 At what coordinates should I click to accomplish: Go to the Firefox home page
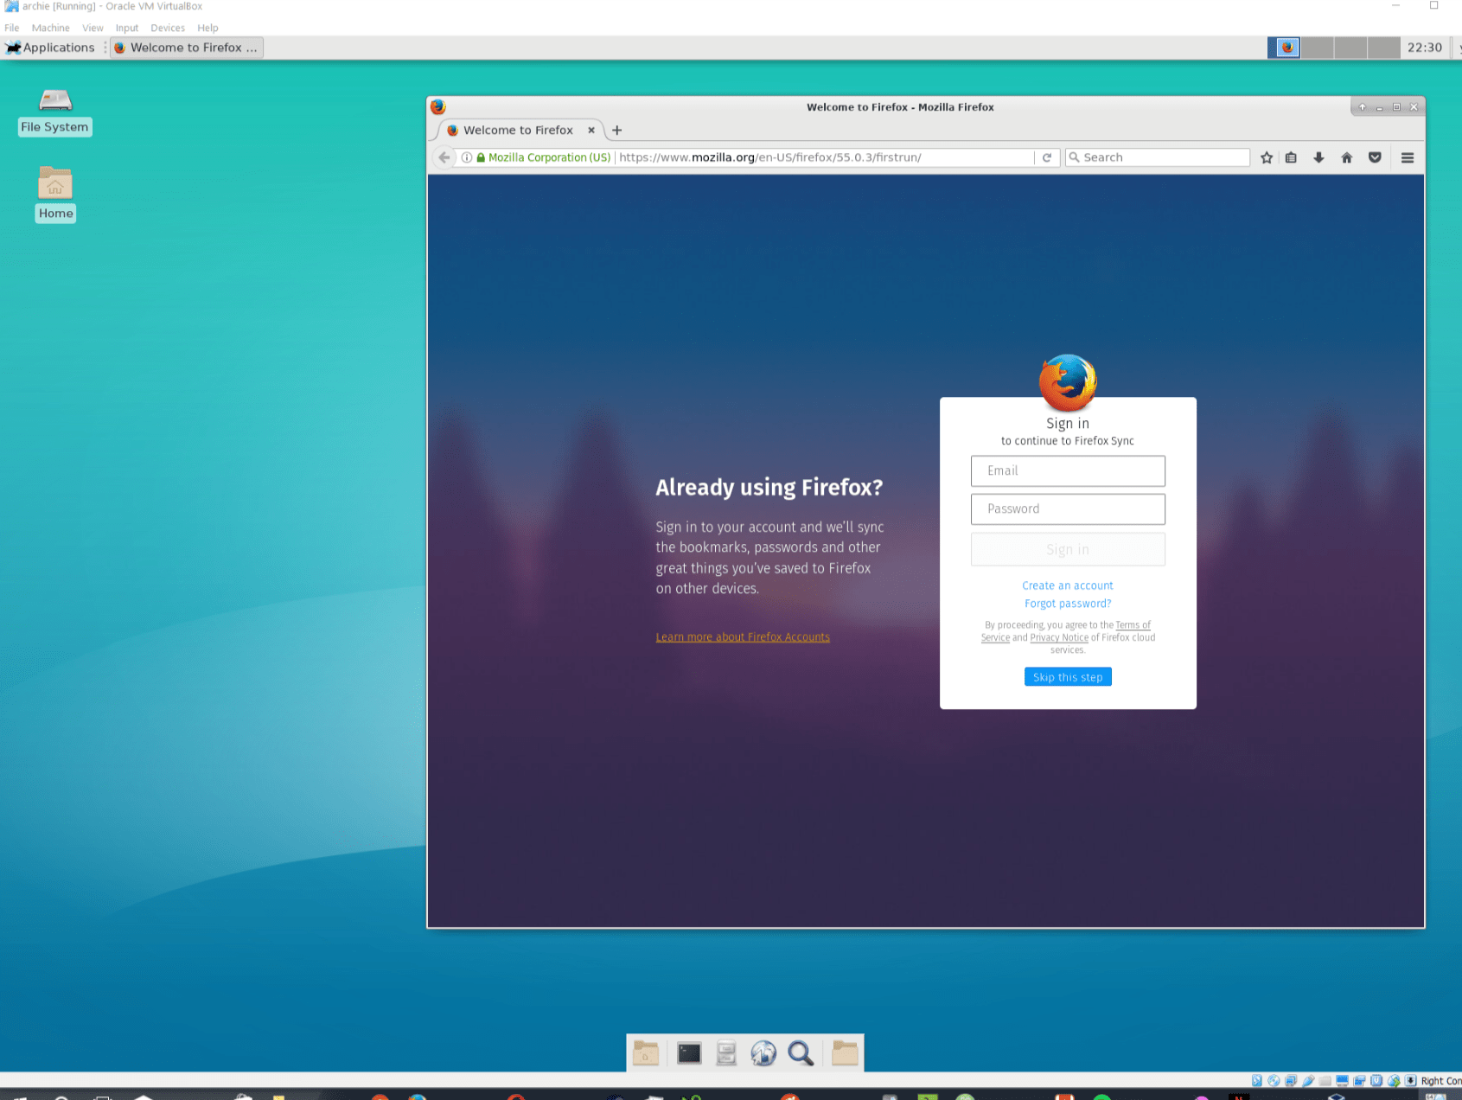[1346, 157]
